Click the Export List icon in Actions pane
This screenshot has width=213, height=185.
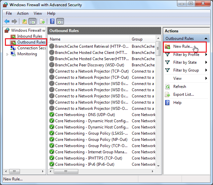coord(167,94)
